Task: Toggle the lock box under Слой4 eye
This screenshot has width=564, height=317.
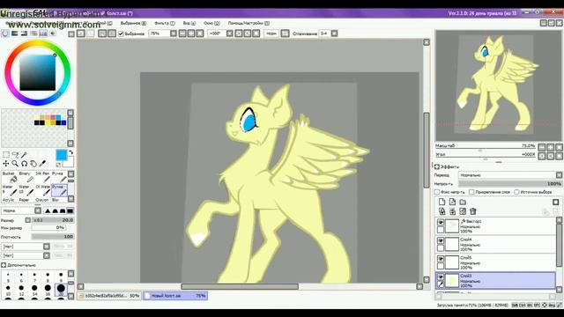Action: point(441,247)
